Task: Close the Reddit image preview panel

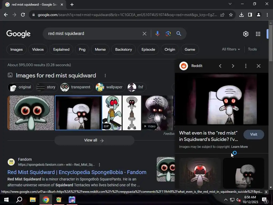Action: tap(259, 66)
